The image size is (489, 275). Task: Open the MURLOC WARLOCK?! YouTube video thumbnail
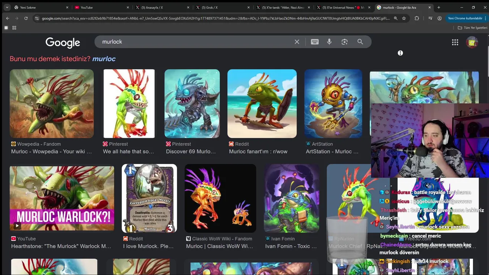62,198
